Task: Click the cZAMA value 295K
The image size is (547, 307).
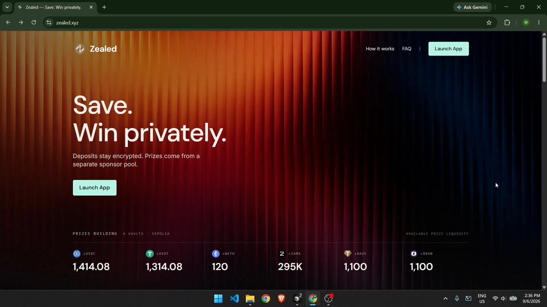Action: 290,267
